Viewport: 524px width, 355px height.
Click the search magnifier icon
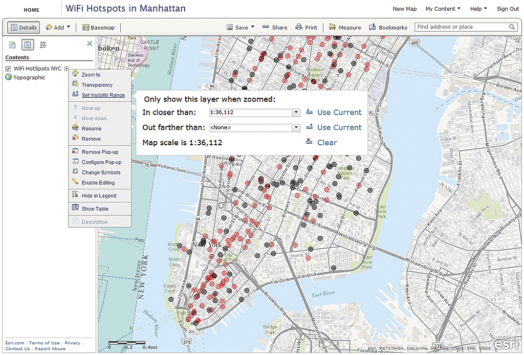pos(512,27)
